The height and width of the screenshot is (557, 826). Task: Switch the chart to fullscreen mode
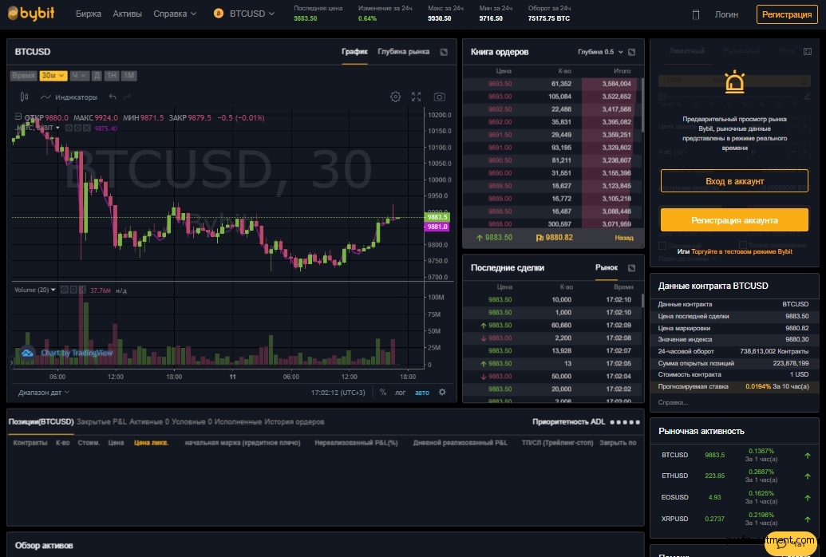416,97
